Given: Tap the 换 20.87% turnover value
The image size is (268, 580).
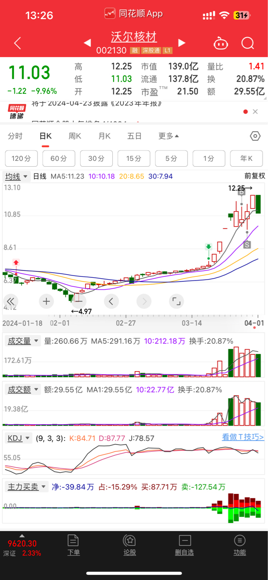Looking at the screenshot, I should (x=250, y=79).
